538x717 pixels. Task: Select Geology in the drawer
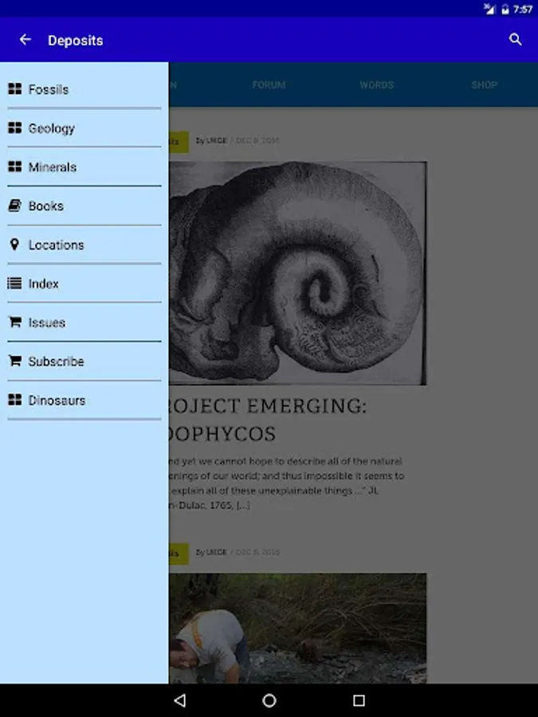point(84,128)
